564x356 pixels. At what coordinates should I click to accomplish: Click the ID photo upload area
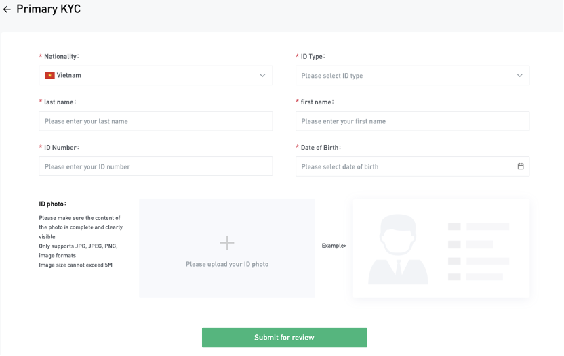227,248
